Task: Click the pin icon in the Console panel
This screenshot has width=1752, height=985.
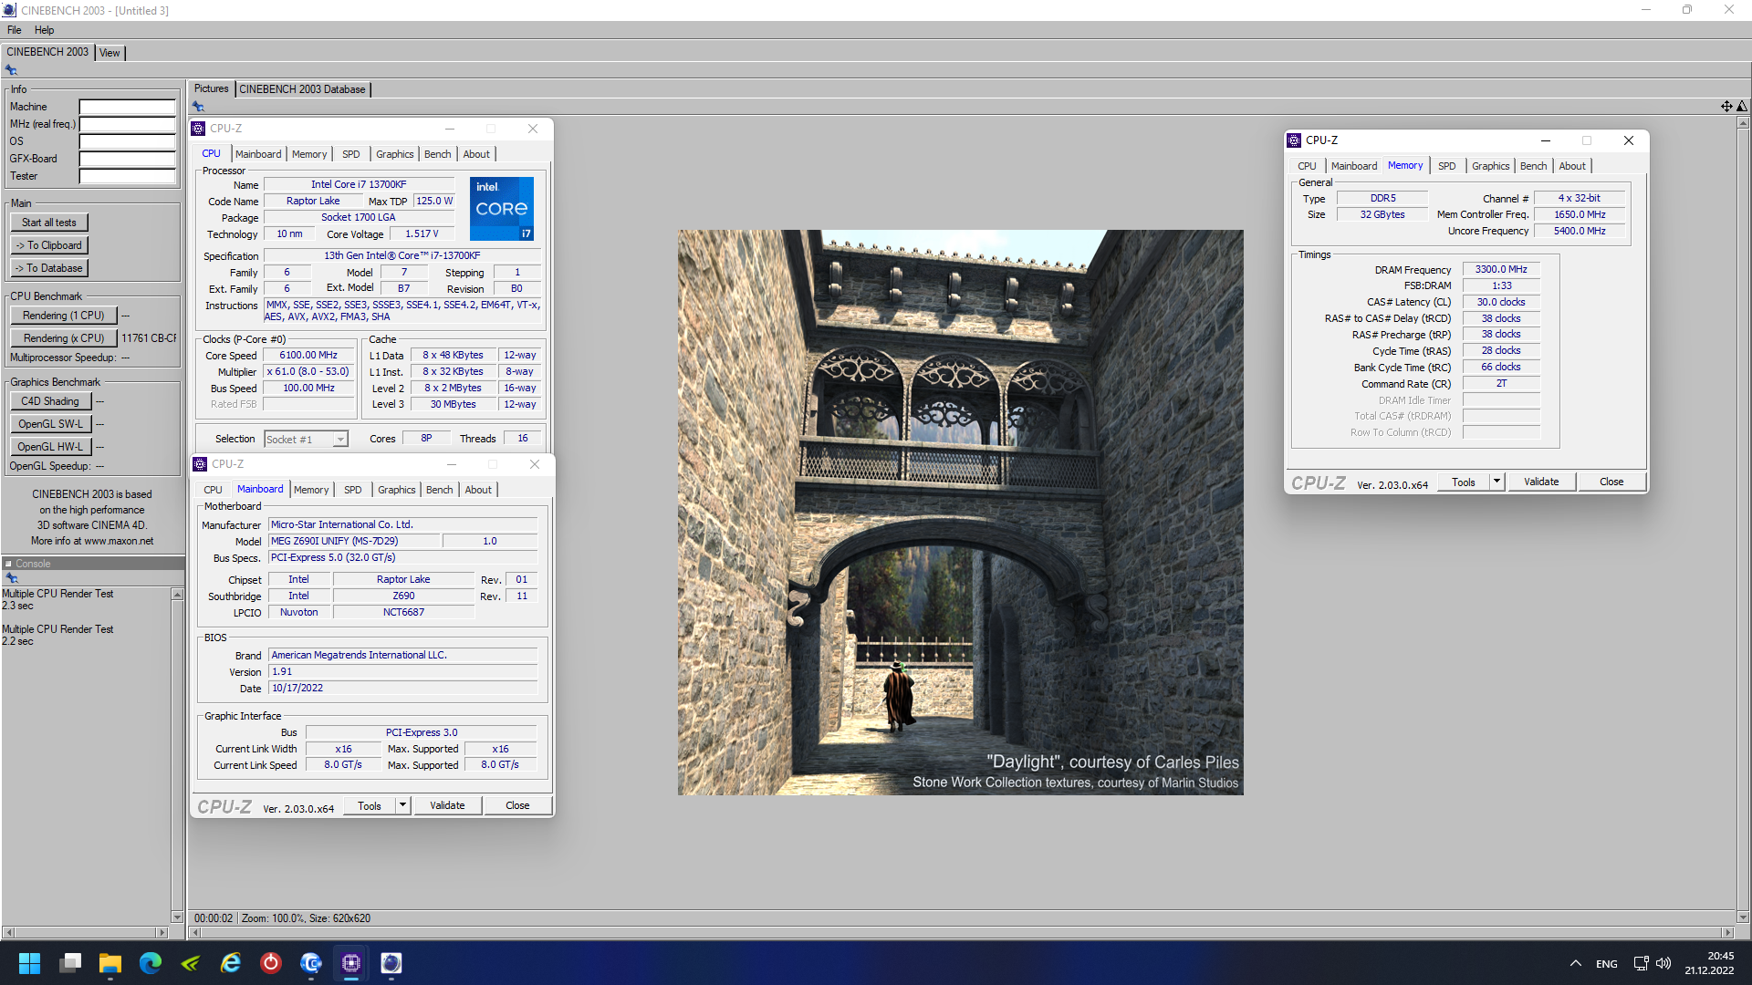Action: [x=12, y=578]
